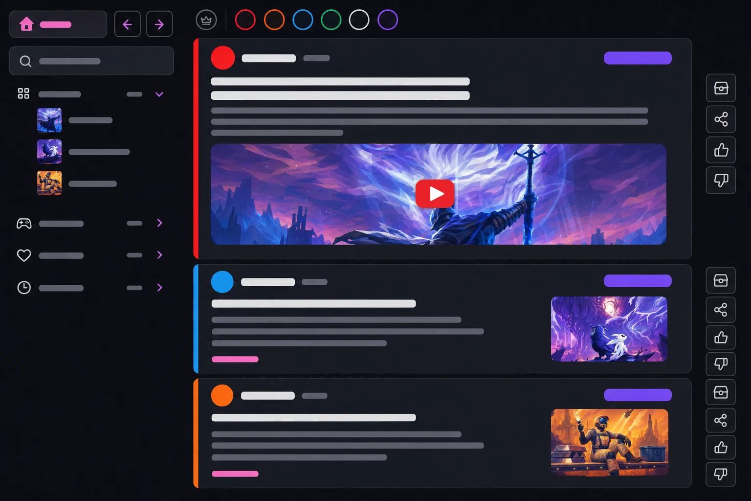The width and height of the screenshot is (751, 501).
Task: Expand the gamepad section chevron
Action: [x=160, y=223]
